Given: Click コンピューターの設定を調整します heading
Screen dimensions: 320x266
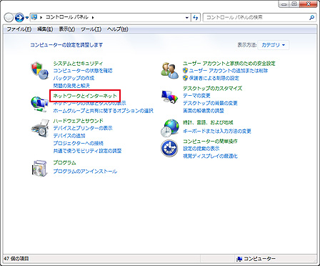Looking at the screenshot, I should tap(66, 45).
